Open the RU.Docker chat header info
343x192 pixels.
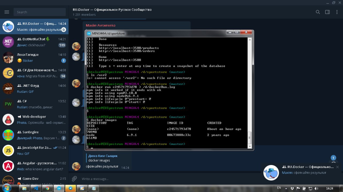pyautogui.click(x=112, y=12)
